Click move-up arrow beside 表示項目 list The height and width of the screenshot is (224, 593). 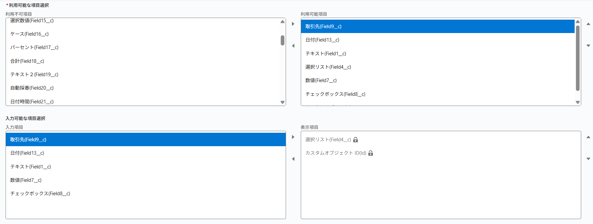(x=588, y=137)
